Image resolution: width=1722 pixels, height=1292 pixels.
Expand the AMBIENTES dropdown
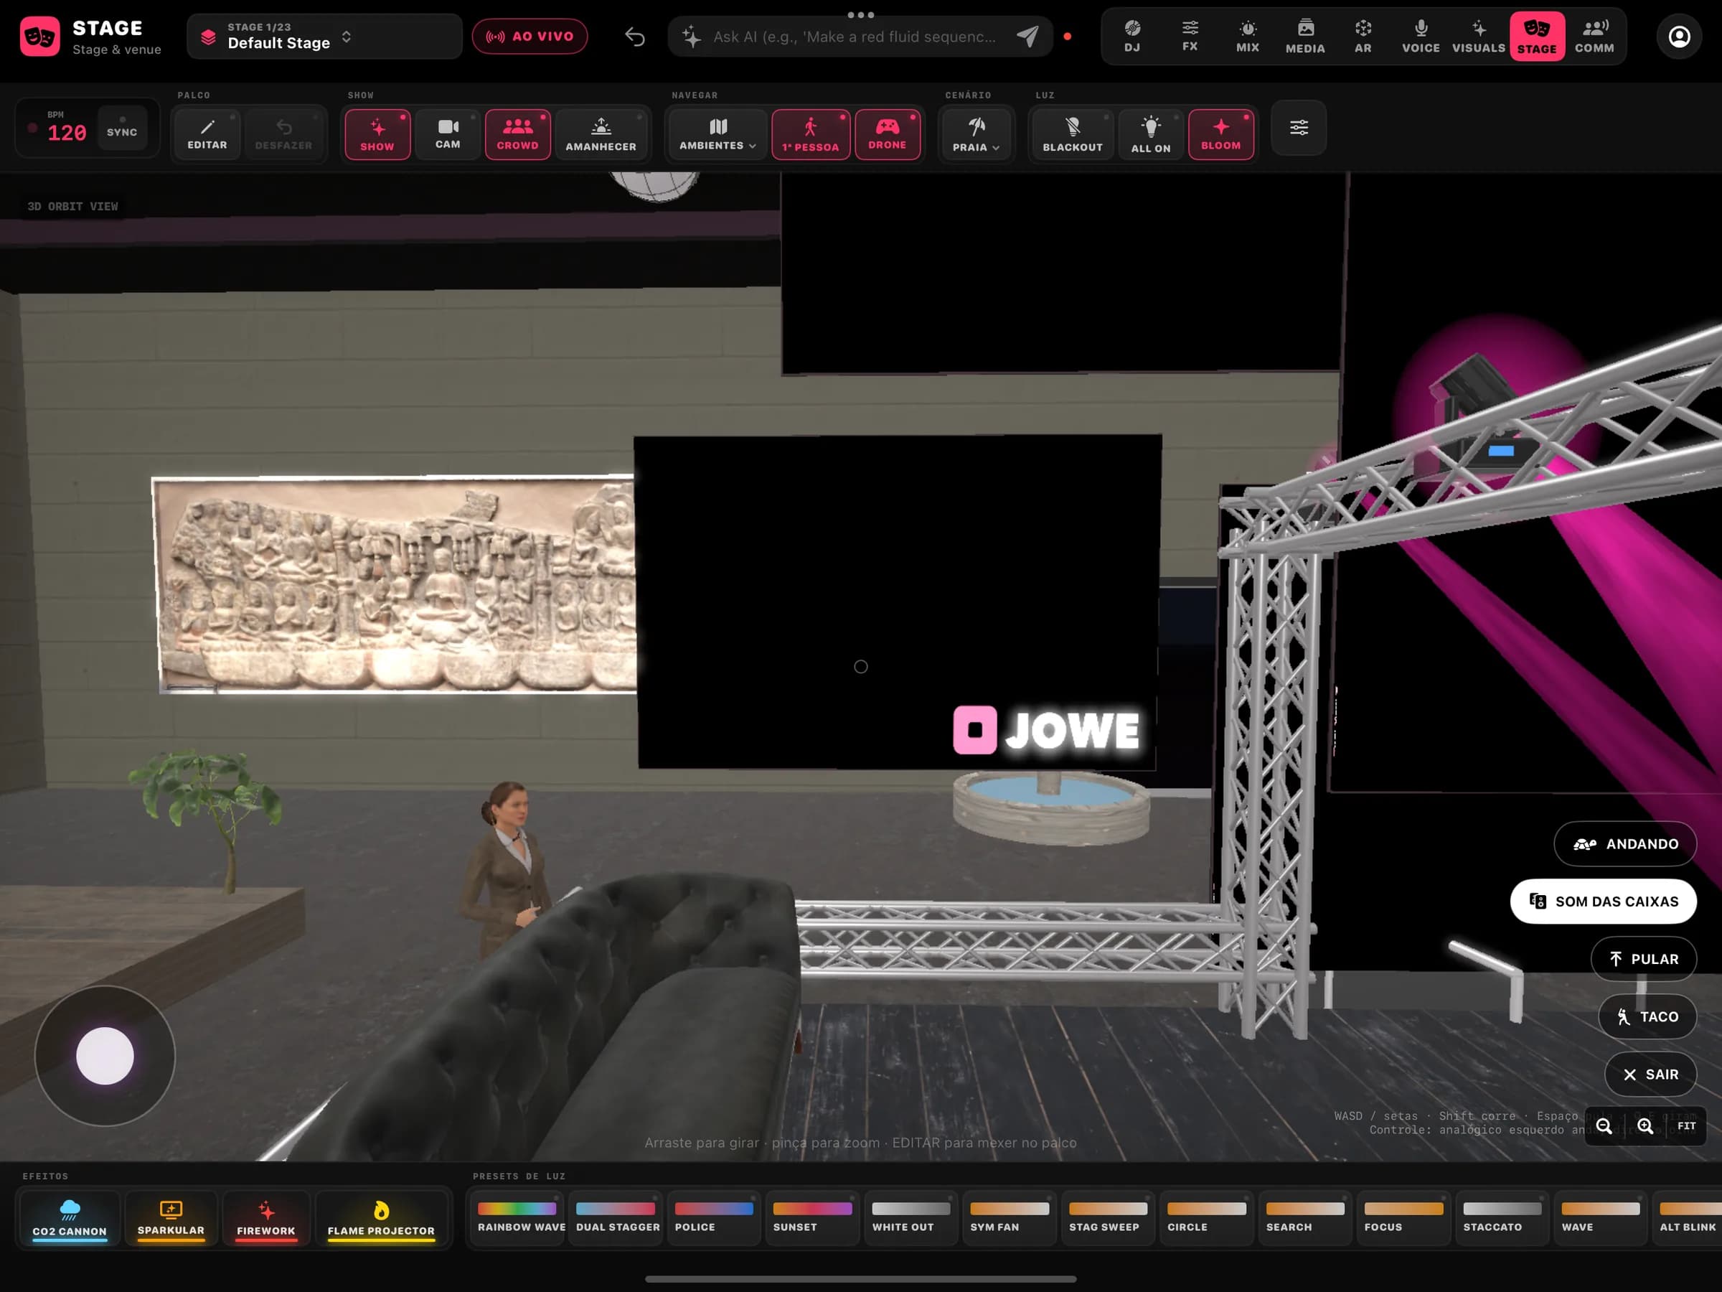coord(717,134)
